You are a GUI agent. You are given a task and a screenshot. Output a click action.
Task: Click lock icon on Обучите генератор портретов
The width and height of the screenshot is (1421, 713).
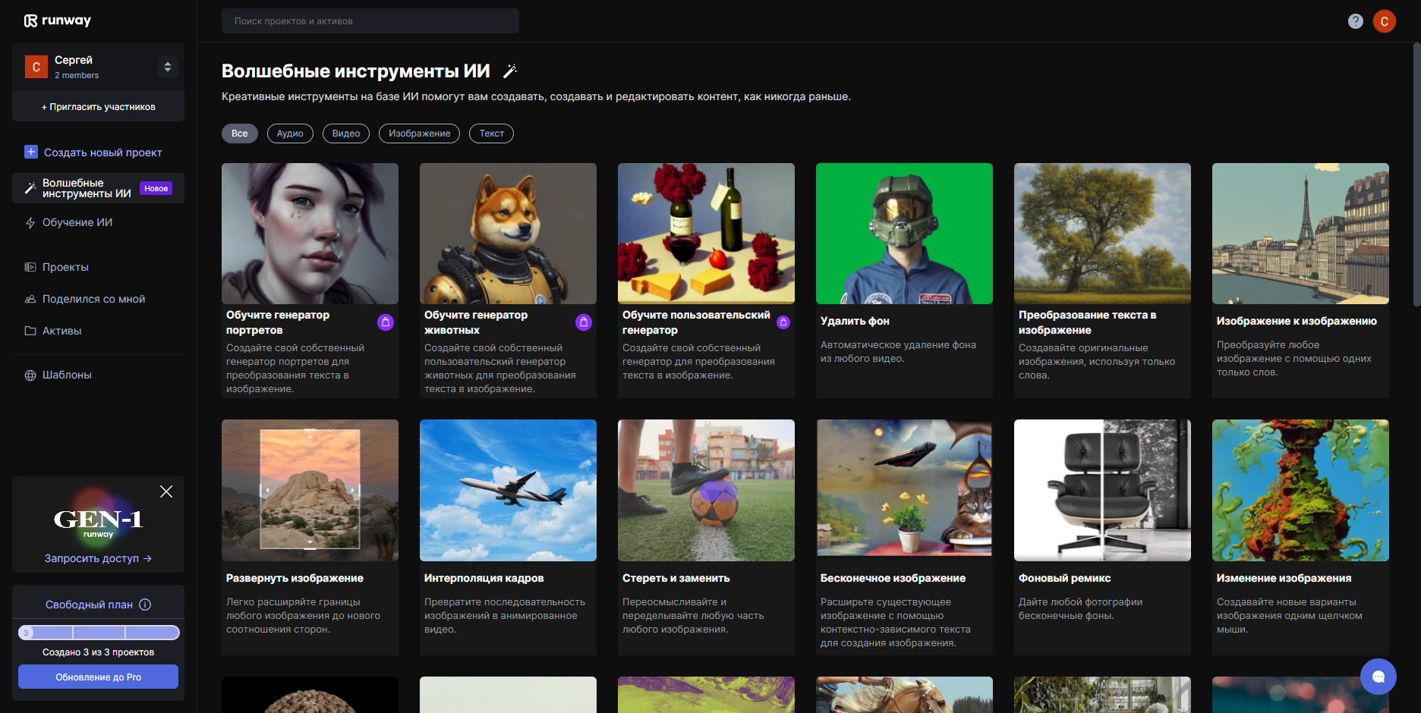[x=386, y=322]
